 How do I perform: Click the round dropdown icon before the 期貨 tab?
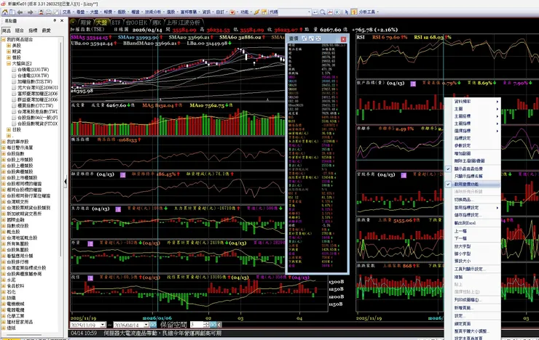click(74, 23)
